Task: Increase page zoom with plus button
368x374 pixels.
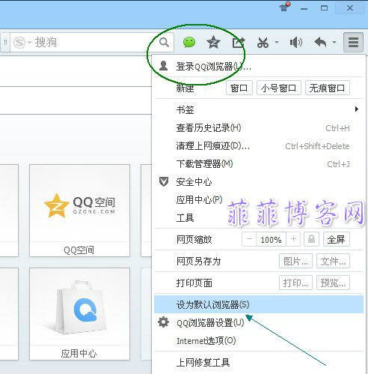Action: click(293, 239)
